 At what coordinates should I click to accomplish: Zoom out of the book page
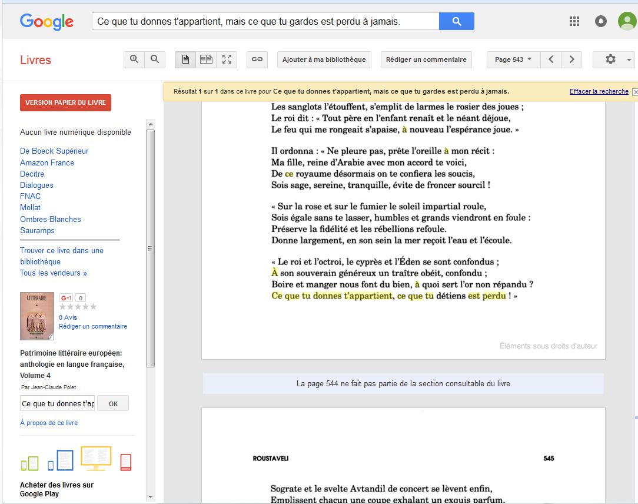coord(155,59)
